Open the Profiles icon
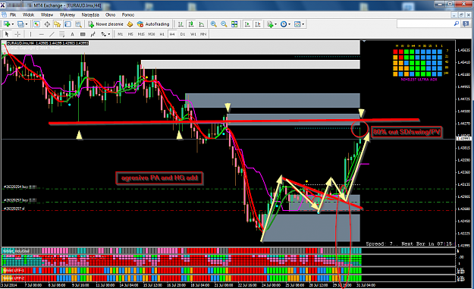 (20, 24)
